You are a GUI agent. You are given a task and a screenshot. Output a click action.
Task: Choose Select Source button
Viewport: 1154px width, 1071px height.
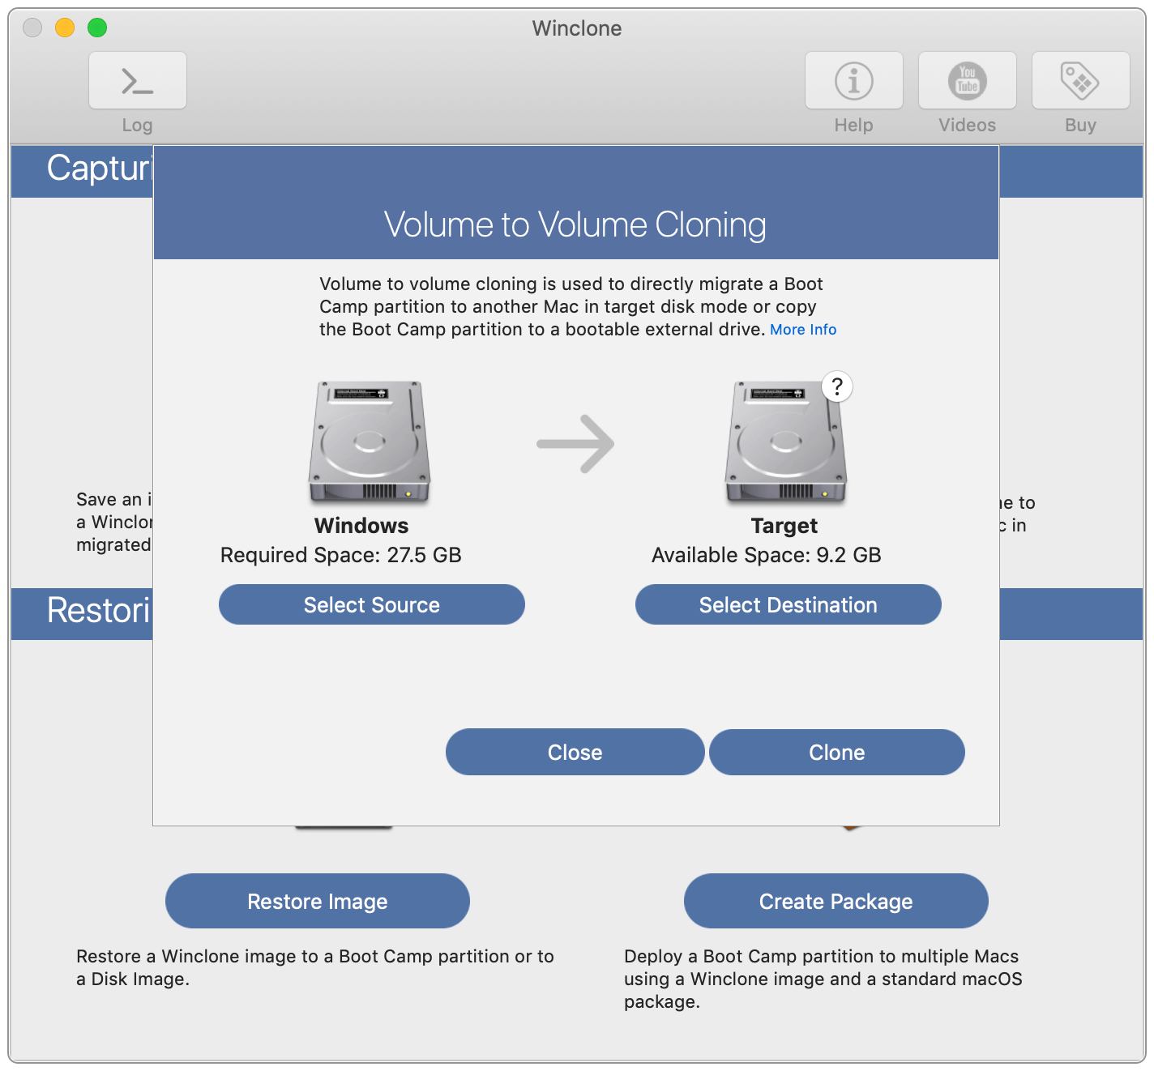(372, 604)
